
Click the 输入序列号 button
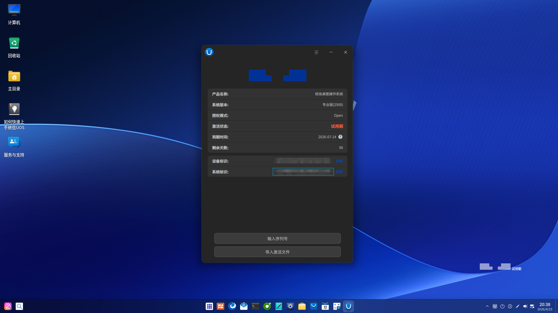(x=277, y=238)
